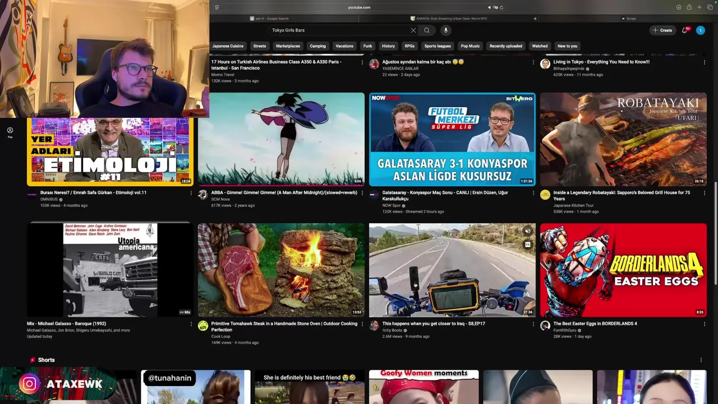Open options for Michael Galasso mix
This screenshot has height=404, width=718.
click(191, 324)
